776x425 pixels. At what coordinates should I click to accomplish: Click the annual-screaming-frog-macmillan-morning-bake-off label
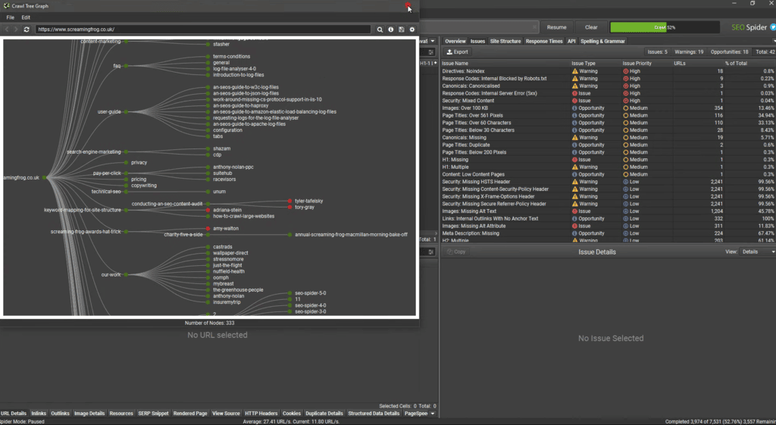[x=352, y=235]
